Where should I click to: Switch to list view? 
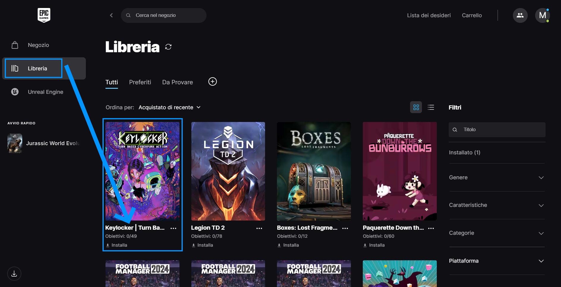tap(431, 107)
